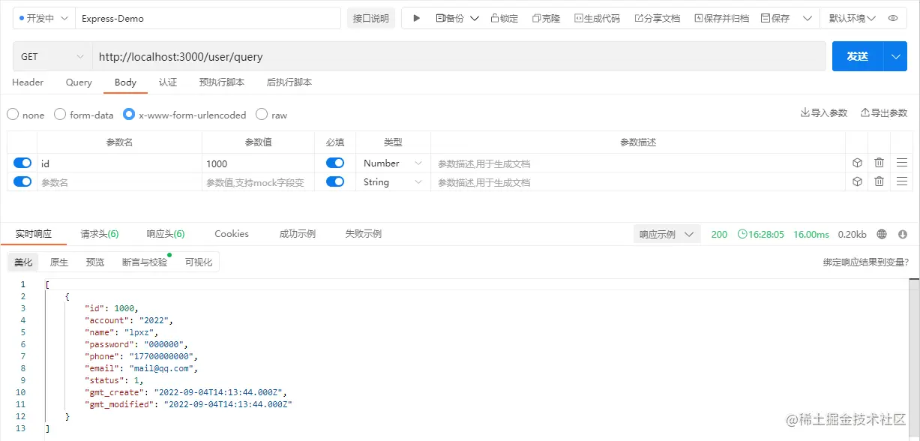Open the Cookies tab
This screenshot has width=920, height=441.
point(232,234)
